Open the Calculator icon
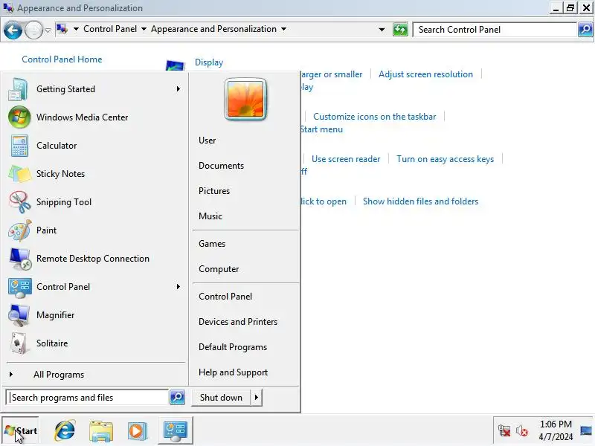Image resolution: width=595 pixels, height=446 pixels. pos(19,146)
